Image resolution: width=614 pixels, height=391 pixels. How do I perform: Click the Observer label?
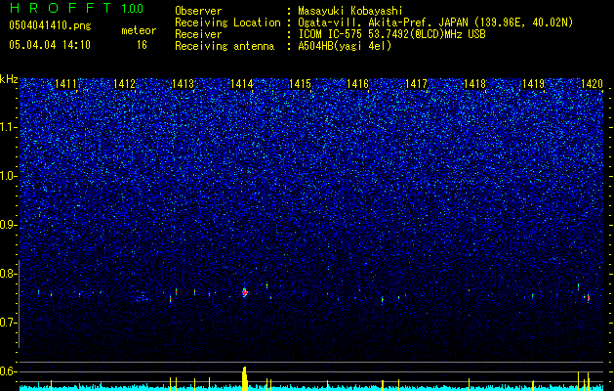coord(198,11)
